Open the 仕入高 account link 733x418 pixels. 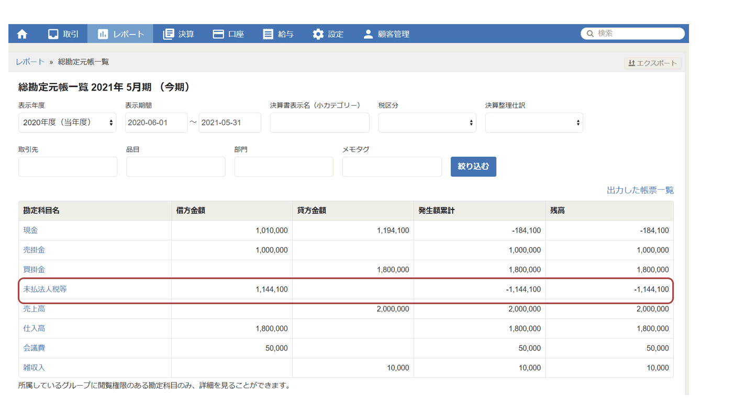pyautogui.click(x=34, y=328)
